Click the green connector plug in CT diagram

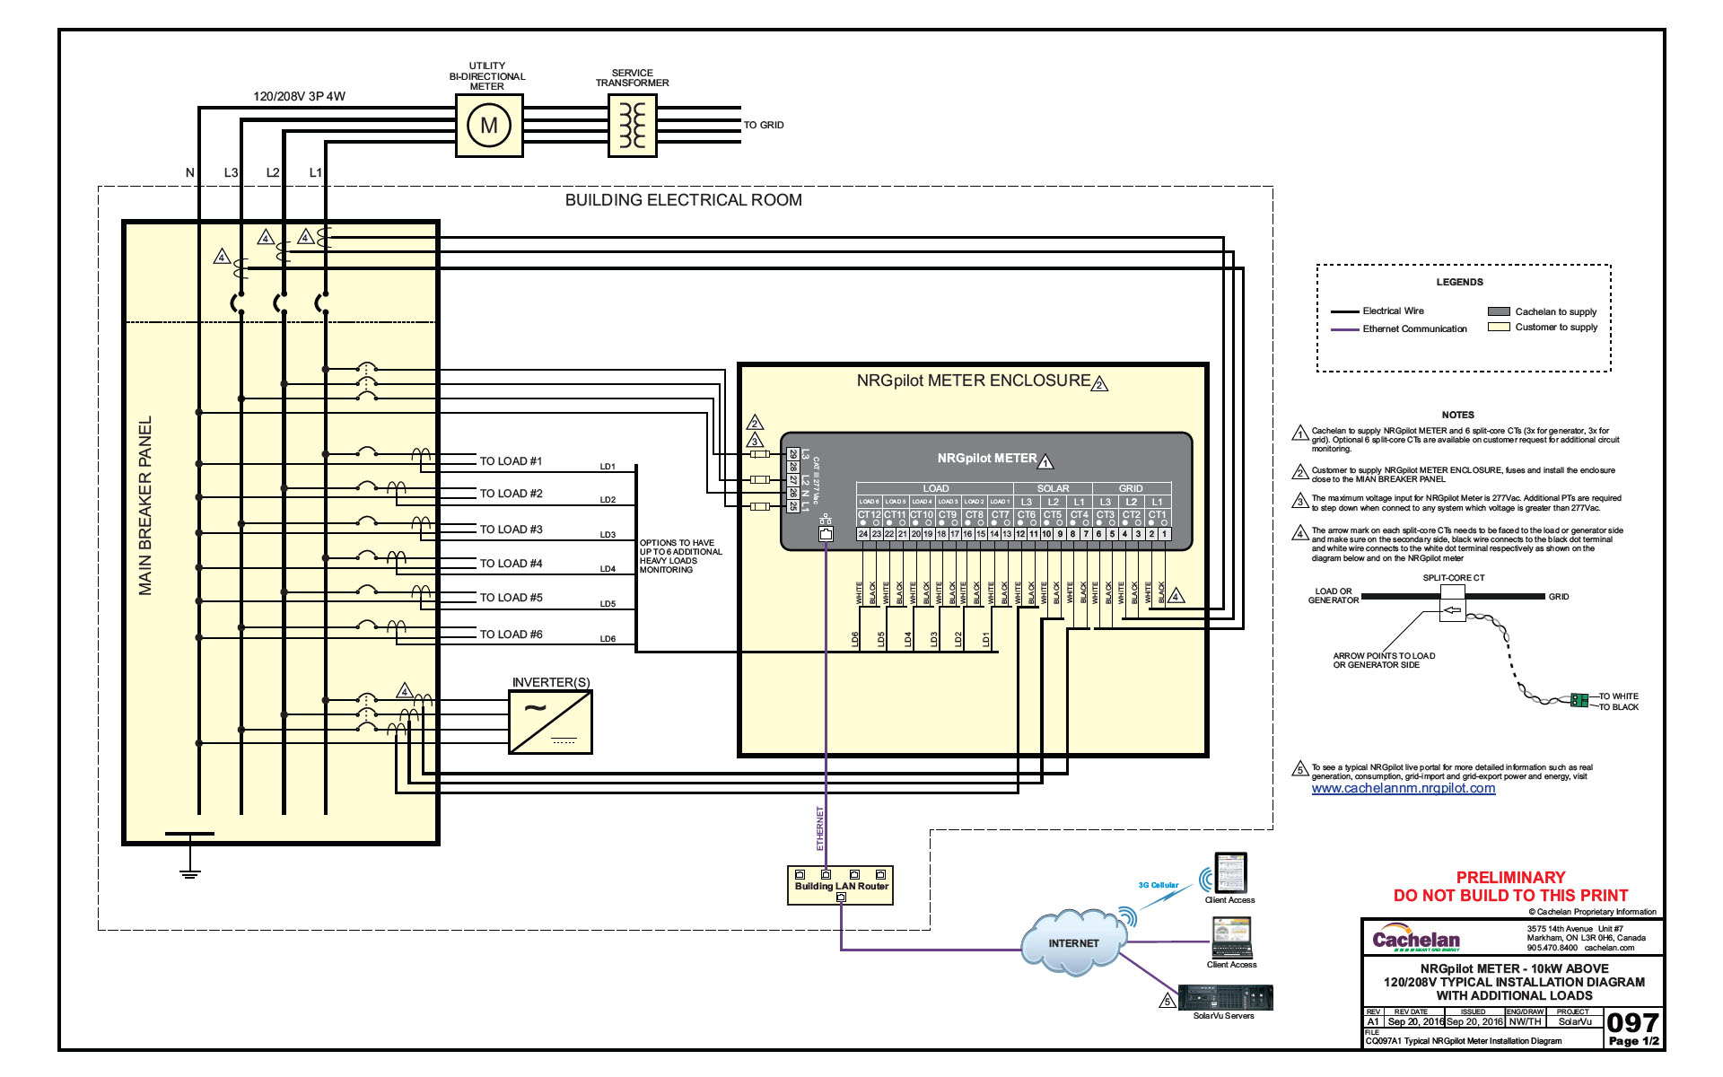click(x=1579, y=700)
